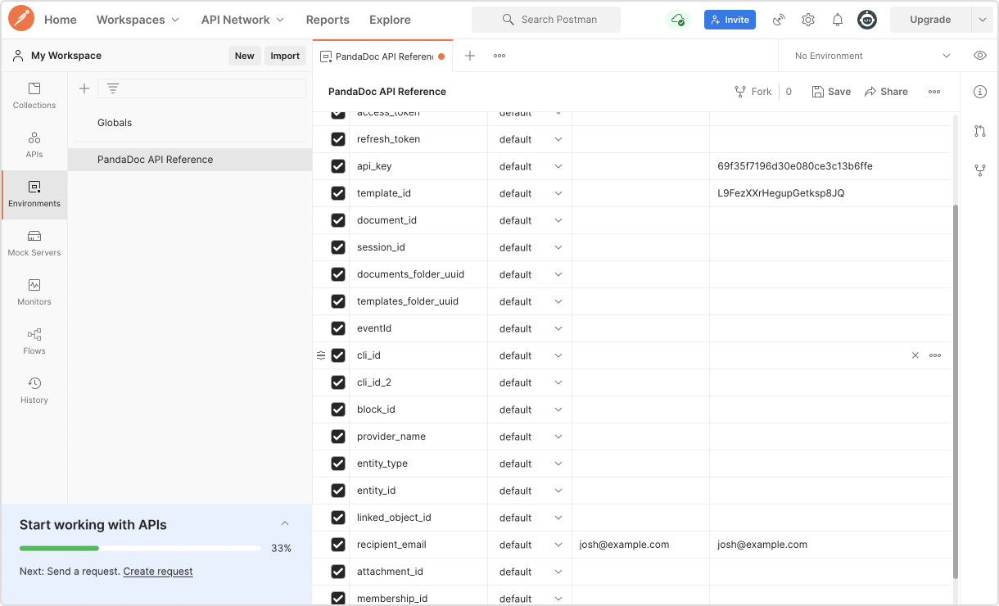Image resolution: width=999 pixels, height=606 pixels.
Task: Uncheck the document_id variable checkbox
Action: (338, 220)
